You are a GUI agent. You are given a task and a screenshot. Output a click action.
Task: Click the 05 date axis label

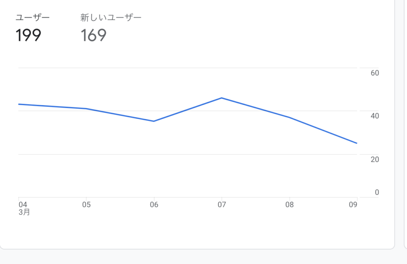pos(86,204)
